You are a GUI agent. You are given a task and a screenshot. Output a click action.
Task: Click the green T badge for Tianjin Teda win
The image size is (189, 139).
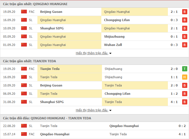tap(184, 69)
